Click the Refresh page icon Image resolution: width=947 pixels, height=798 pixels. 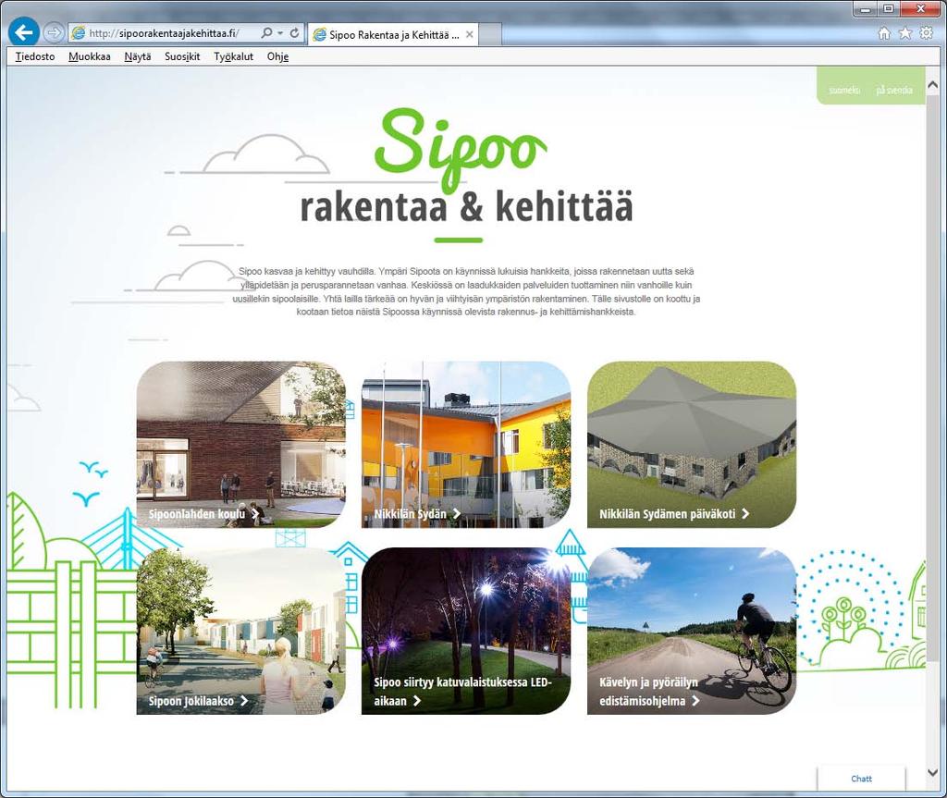(x=295, y=33)
